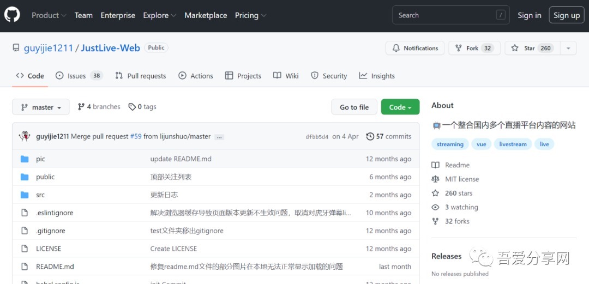Open the star lists dropdown arrow
Screen dimensions: 589x284
coord(568,48)
